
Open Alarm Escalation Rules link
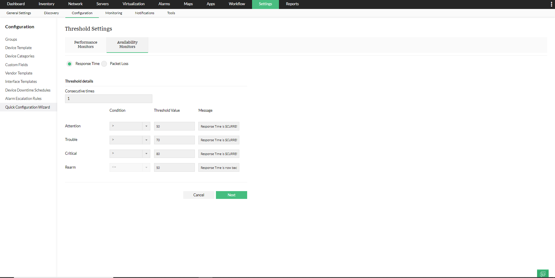[23, 99]
